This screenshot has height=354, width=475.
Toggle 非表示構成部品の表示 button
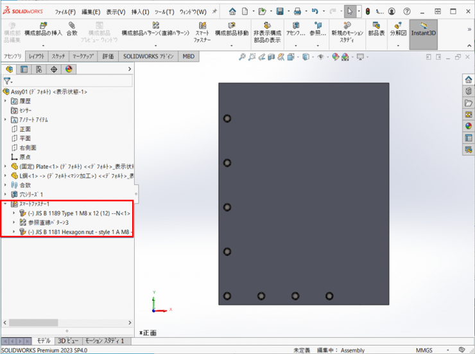(266, 33)
